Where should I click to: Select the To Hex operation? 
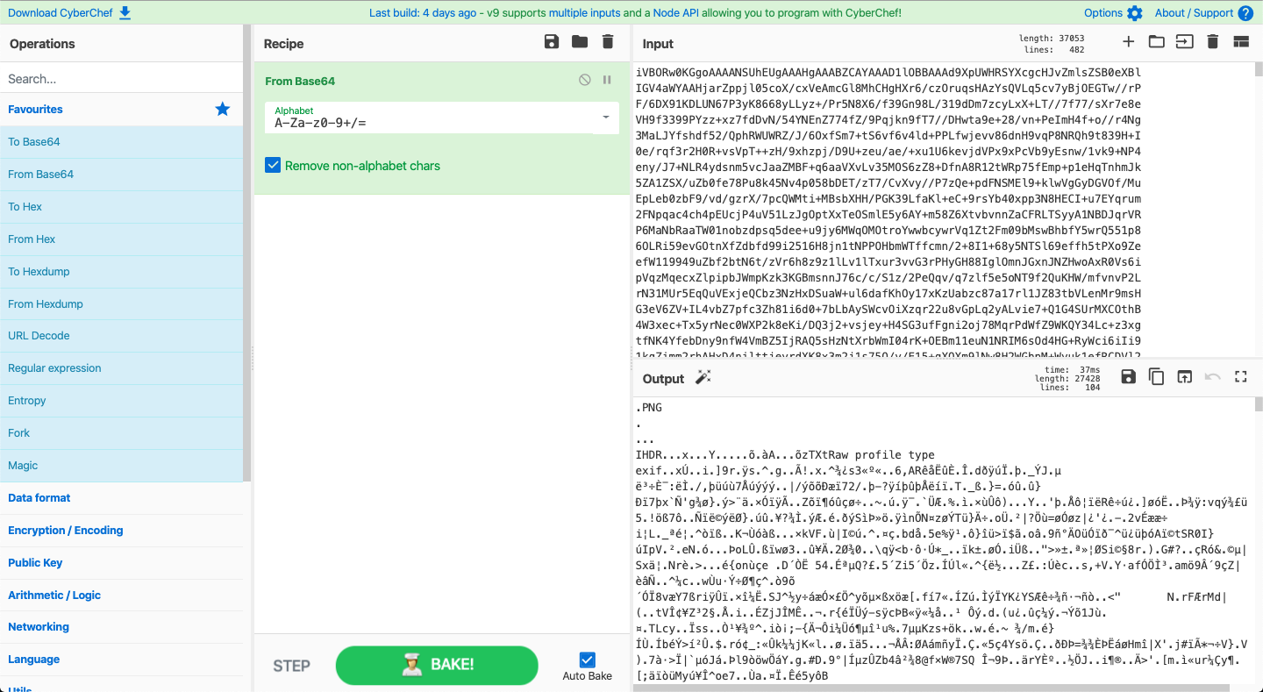[121, 206]
